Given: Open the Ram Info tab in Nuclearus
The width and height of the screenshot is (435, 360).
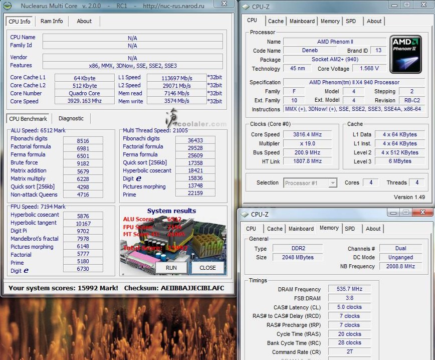Looking at the screenshot, I should coord(52,21).
